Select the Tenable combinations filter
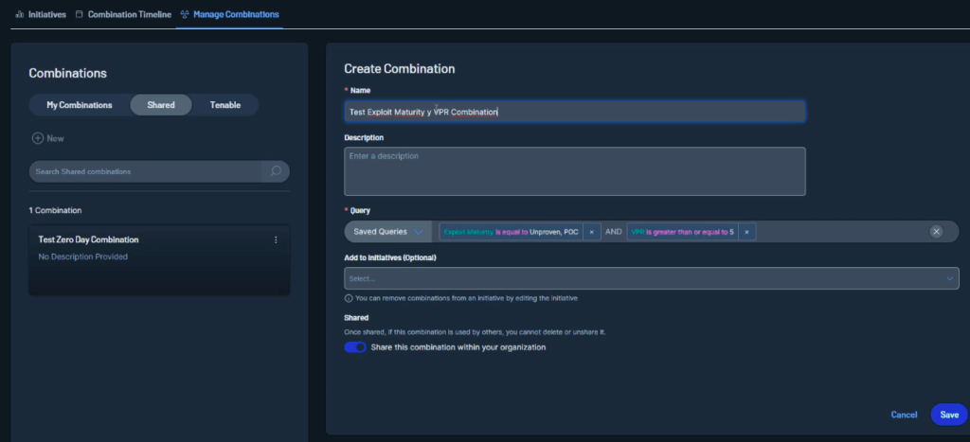This screenshot has width=970, height=442. tap(225, 105)
